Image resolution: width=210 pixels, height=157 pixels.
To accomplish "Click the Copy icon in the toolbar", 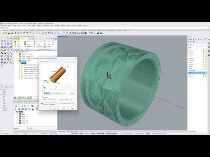I will pos(21,33).
